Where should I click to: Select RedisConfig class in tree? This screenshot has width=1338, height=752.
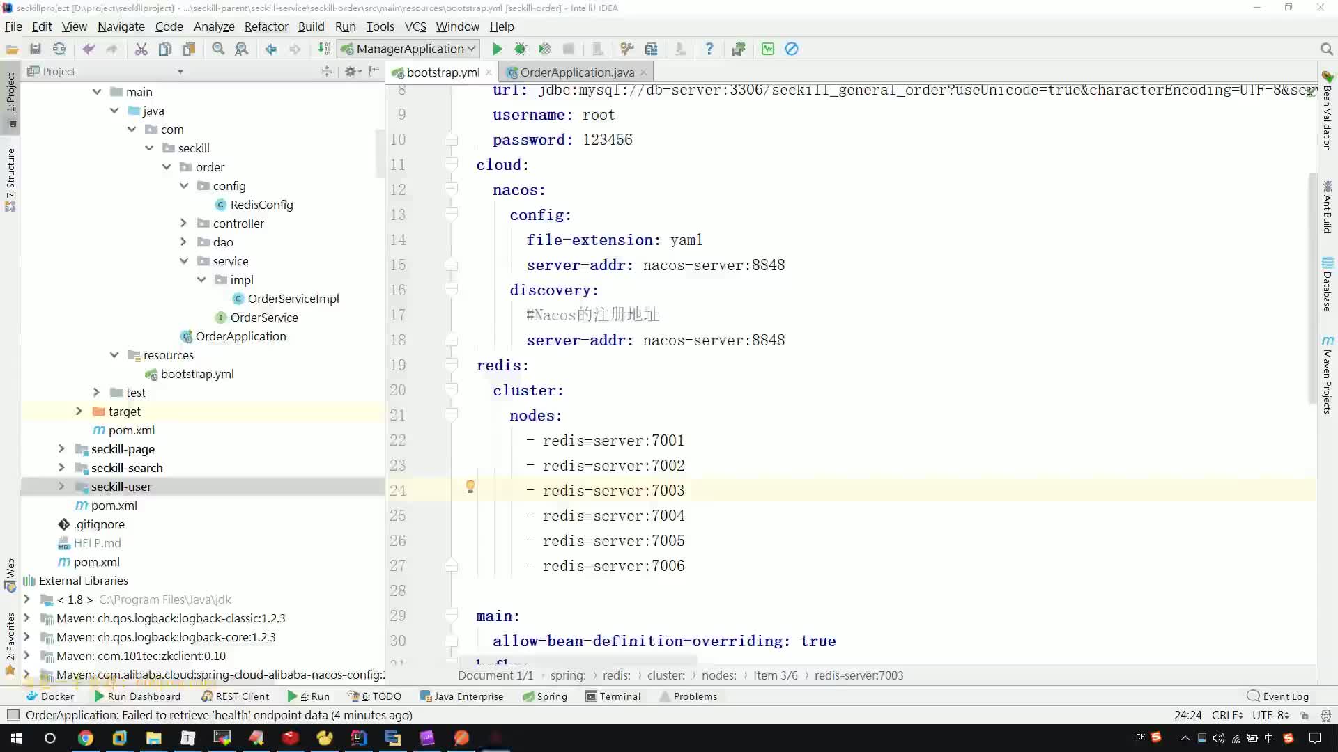click(x=254, y=204)
